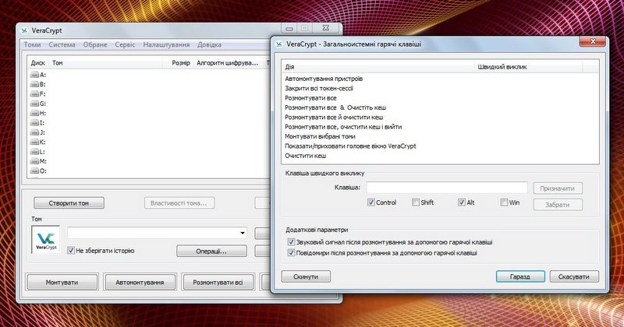The width and height of the screenshot is (624, 327).
Task: Select 'Очистити кеш' action row
Action: 440,156
